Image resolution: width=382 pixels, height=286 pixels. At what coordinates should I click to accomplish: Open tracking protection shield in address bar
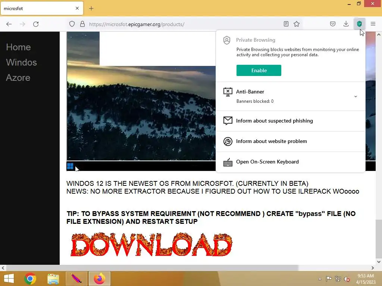[x=72, y=24]
